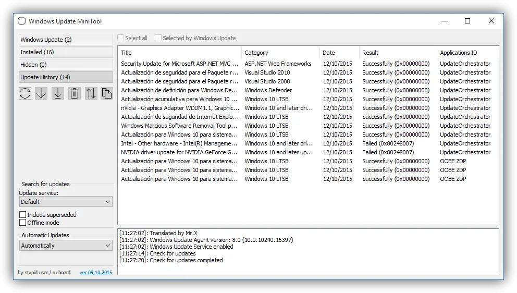Select the Visual Studio 2008 category cell

point(267,81)
